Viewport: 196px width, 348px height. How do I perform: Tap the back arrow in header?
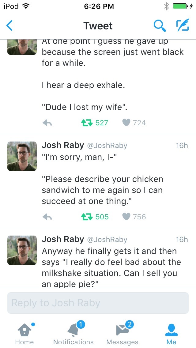(x=10, y=26)
